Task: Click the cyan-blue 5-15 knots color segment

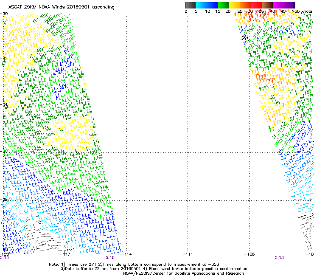Action: tap(207, 5)
